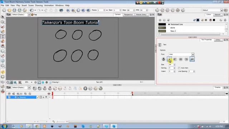Select the Drawing layer in timeline

(21, 97)
